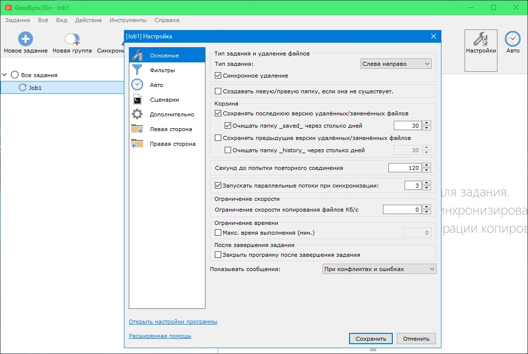Select Все задания tree row
Viewport: 528px width, 354px height.
click(x=62, y=75)
